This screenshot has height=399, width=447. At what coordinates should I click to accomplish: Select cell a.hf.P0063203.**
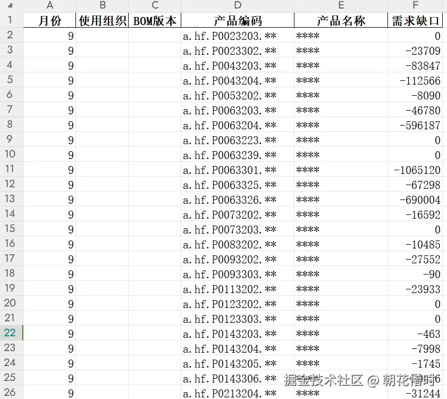click(238, 110)
